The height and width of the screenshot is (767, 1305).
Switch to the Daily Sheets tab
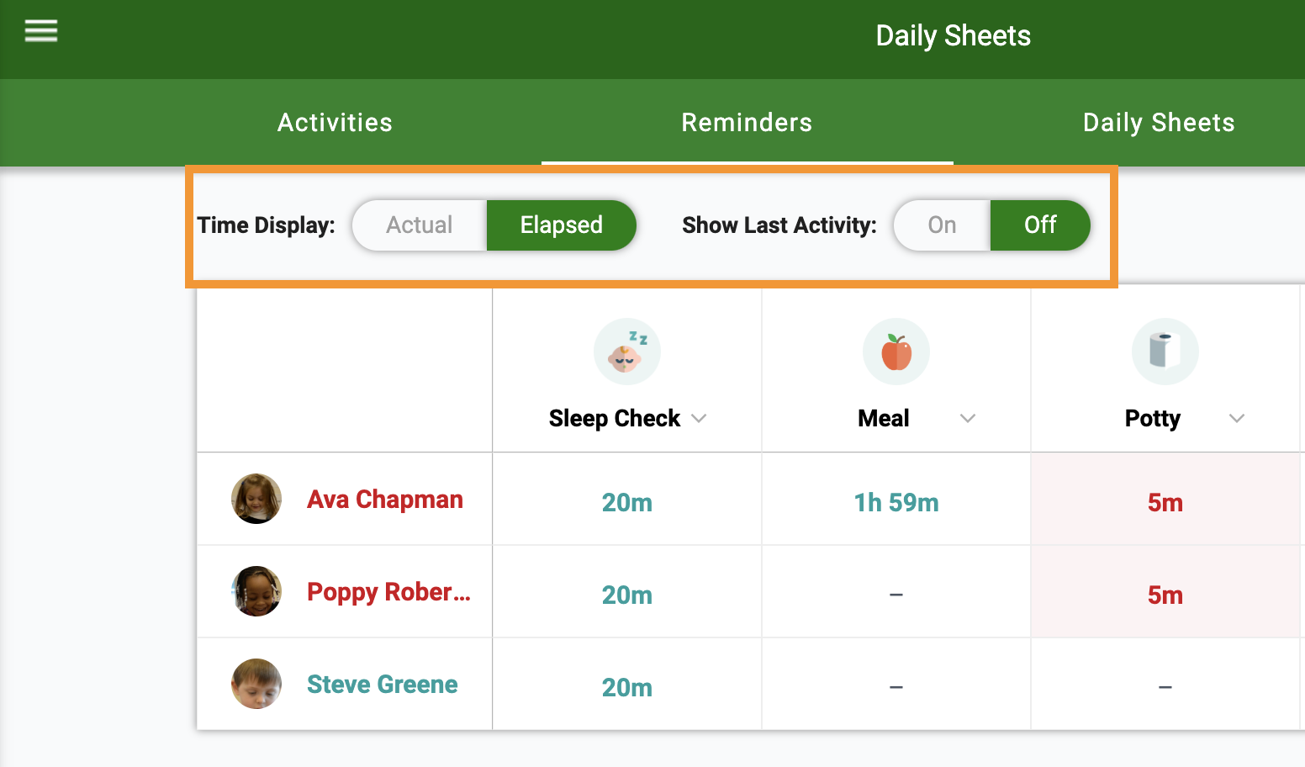[1159, 123]
